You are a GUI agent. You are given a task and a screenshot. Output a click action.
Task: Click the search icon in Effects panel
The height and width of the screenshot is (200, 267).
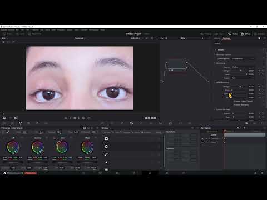(259, 38)
